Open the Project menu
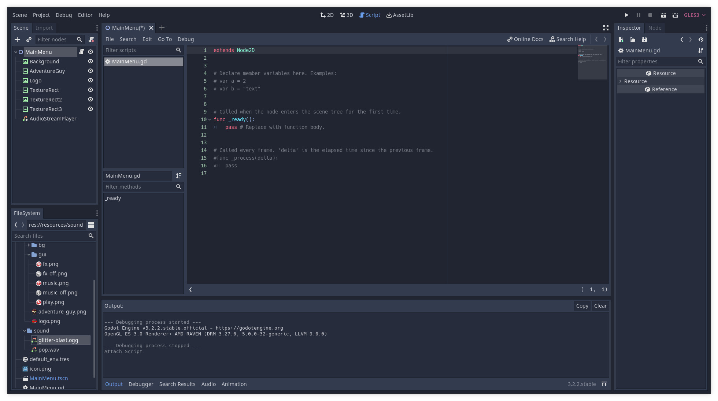Viewport: 718px width, 401px height. point(41,15)
